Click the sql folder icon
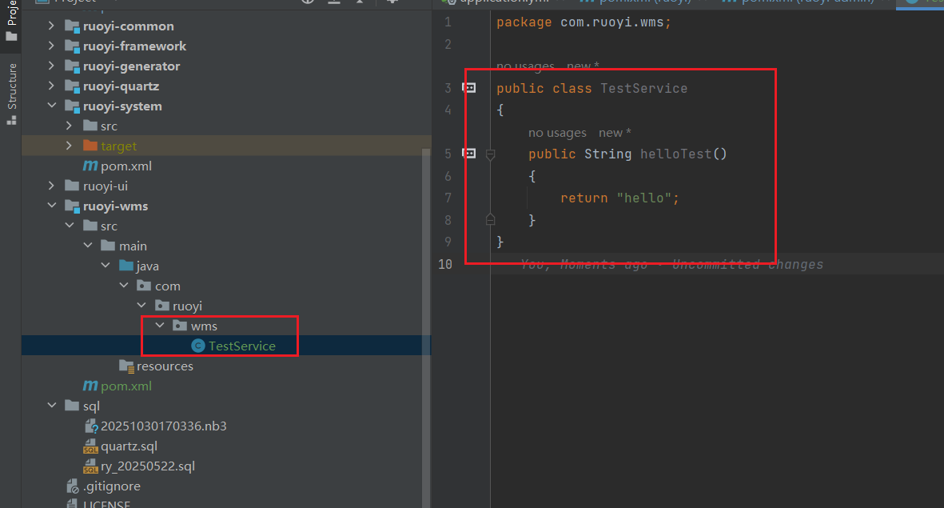The height and width of the screenshot is (508, 944). tap(72, 406)
